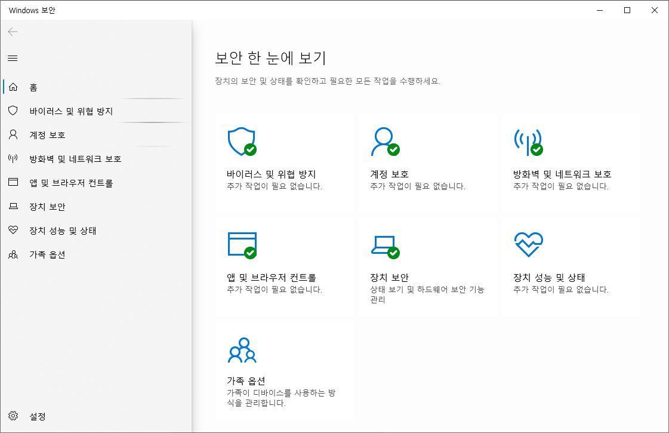This screenshot has height=433, width=669.
Task: Open the large firewall antenna icon
Action: [528, 142]
